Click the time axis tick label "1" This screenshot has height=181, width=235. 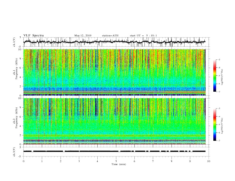42,161
